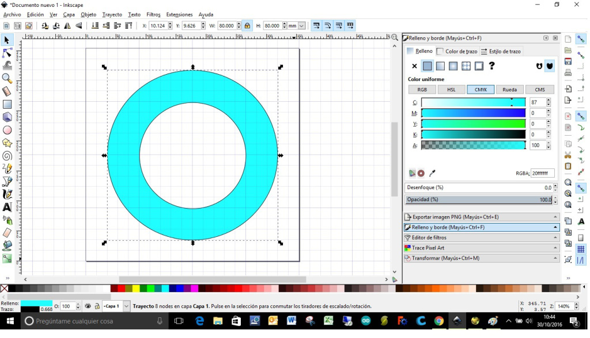
Task: Pick the Star and polygon tool
Action: [7, 143]
